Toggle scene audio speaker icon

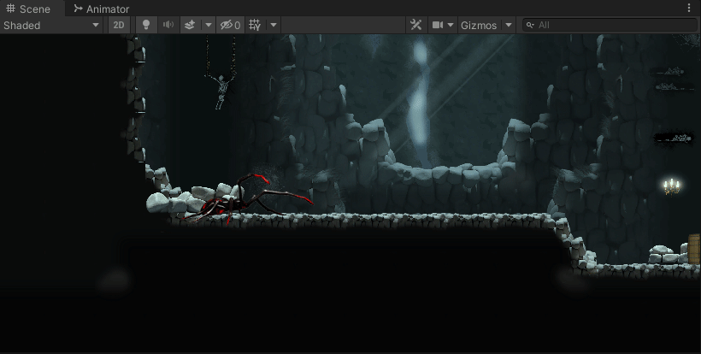click(x=168, y=25)
